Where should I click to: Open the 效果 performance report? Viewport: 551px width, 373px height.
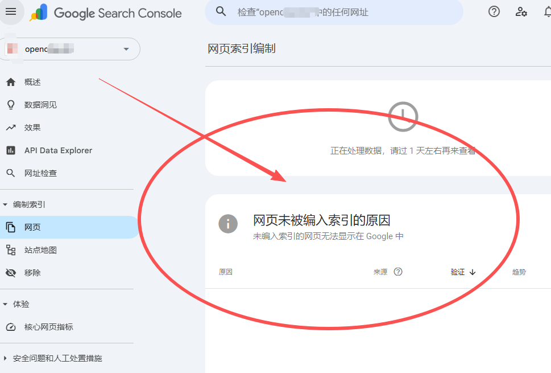point(32,128)
